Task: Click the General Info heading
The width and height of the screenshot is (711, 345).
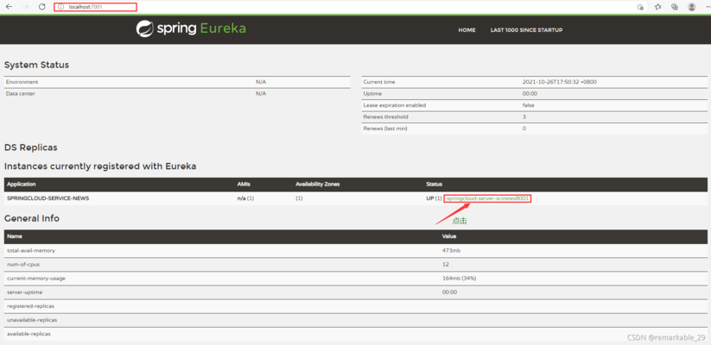Action: (32, 218)
